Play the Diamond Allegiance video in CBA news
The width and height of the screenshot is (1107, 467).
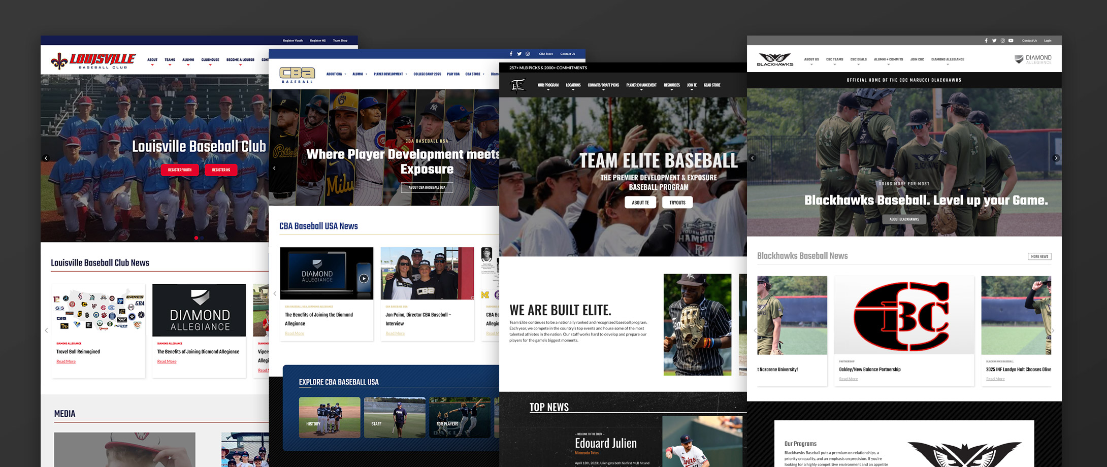(364, 278)
